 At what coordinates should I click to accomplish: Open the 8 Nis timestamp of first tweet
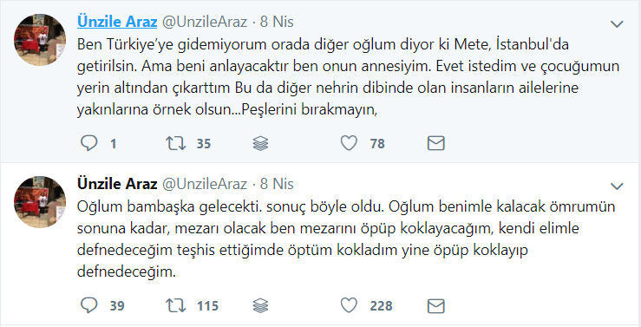click(277, 22)
